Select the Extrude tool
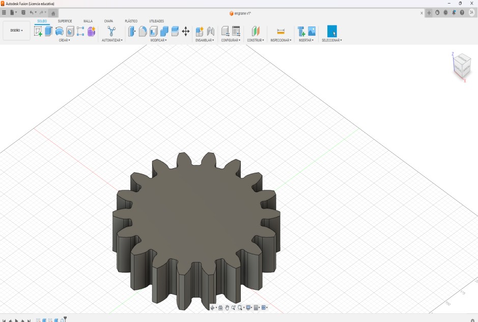 [x=48, y=31]
